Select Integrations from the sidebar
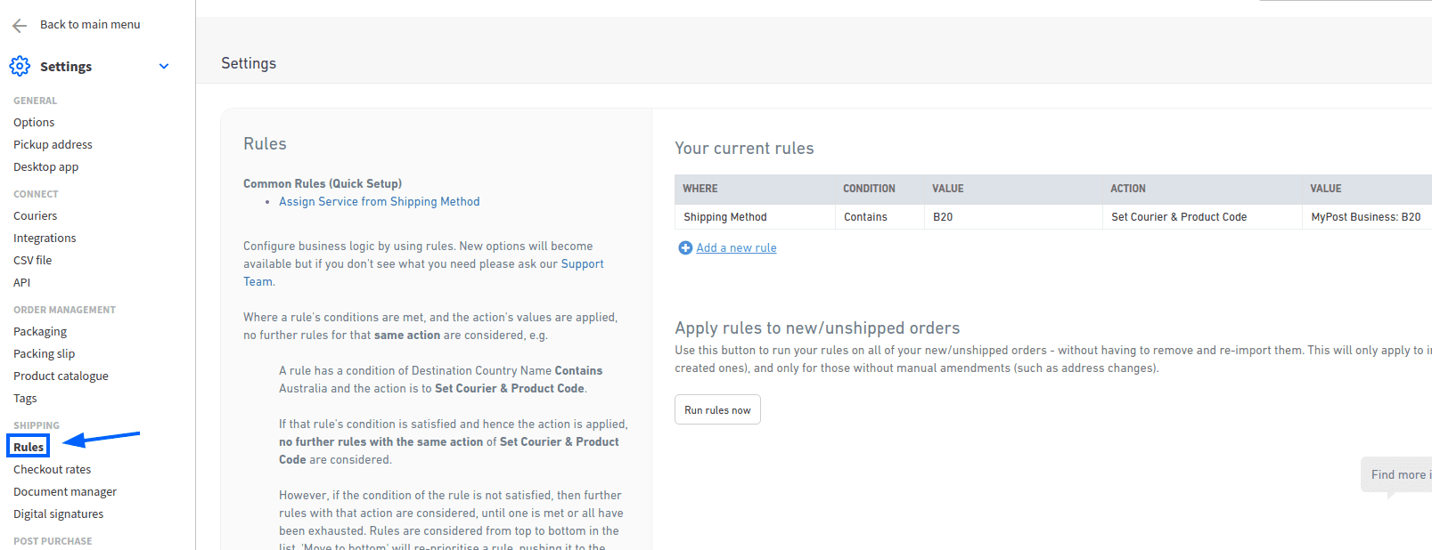The image size is (1432, 550). (x=45, y=239)
